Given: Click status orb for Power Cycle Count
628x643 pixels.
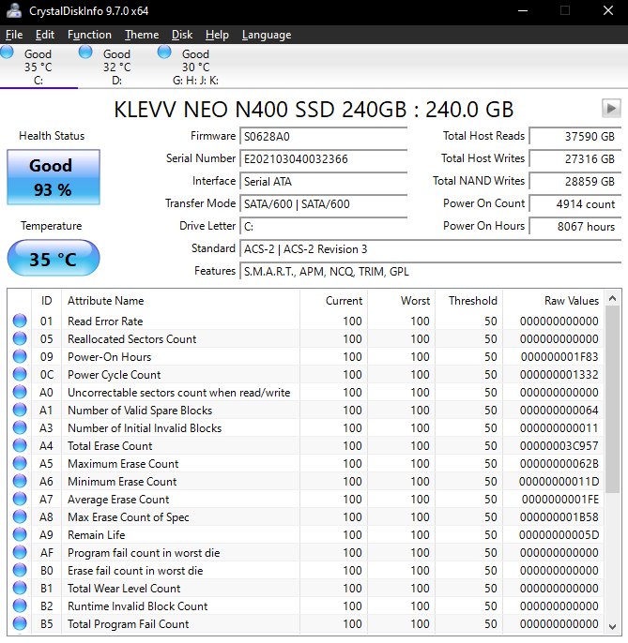Looking at the screenshot, I should coord(20,374).
